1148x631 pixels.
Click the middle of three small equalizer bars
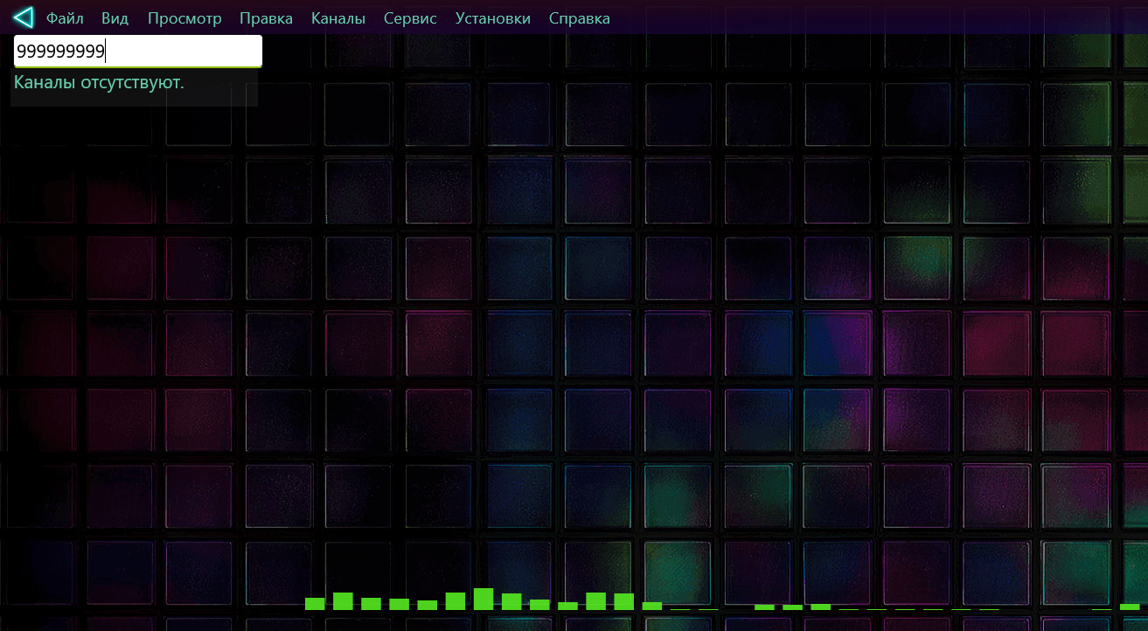coord(792,607)
